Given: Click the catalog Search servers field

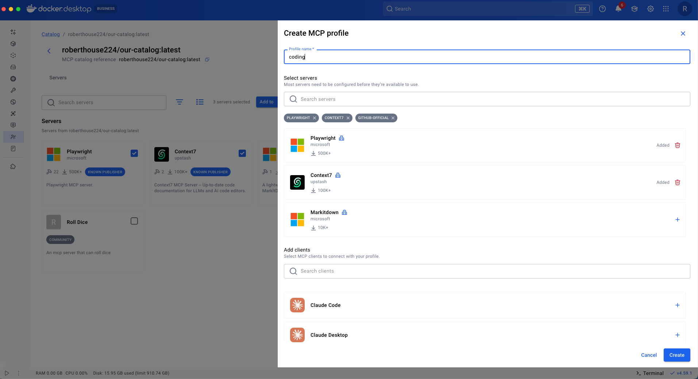Looking at the screenshot, I should [x=104, y=103].
